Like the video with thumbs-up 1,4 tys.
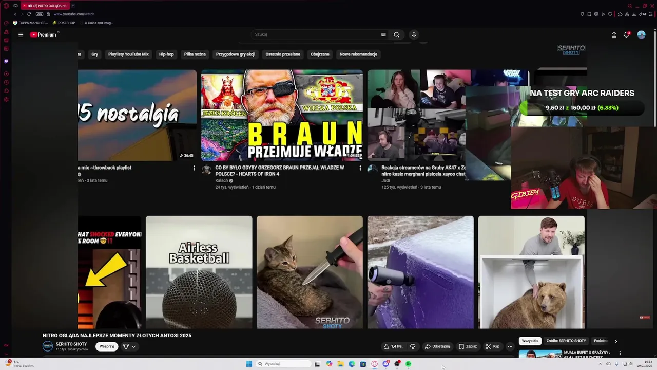The height and width of the screenshot is (370, 657). tap(393, 346)
